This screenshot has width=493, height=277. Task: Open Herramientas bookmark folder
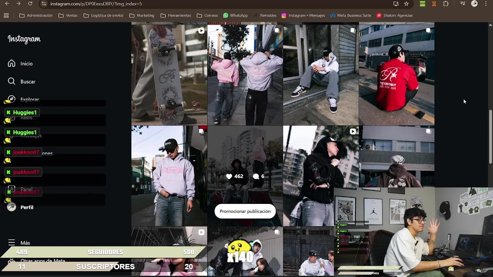(x=176, y=15)
